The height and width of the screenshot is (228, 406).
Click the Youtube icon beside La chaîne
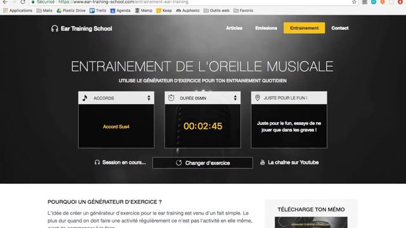point(262,162)
